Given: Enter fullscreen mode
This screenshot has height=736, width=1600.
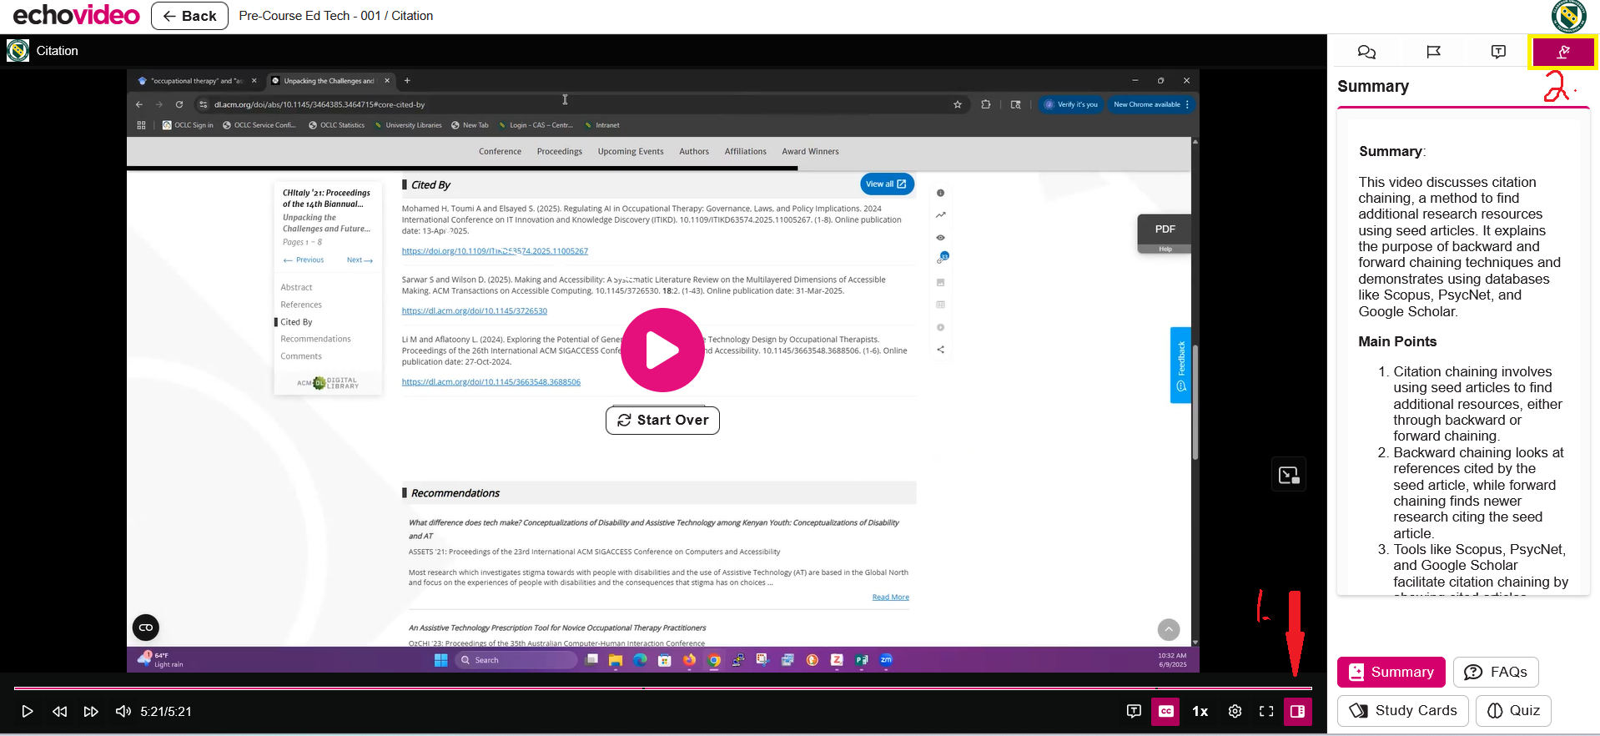Looking at the screenshot, I should (x=1266, y=711).
